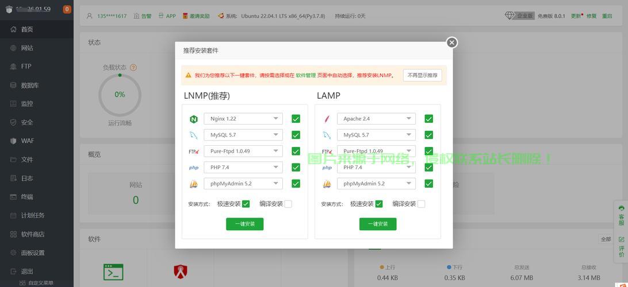Open the 软件商店 sidebar menu item

(x=33, y=234)
